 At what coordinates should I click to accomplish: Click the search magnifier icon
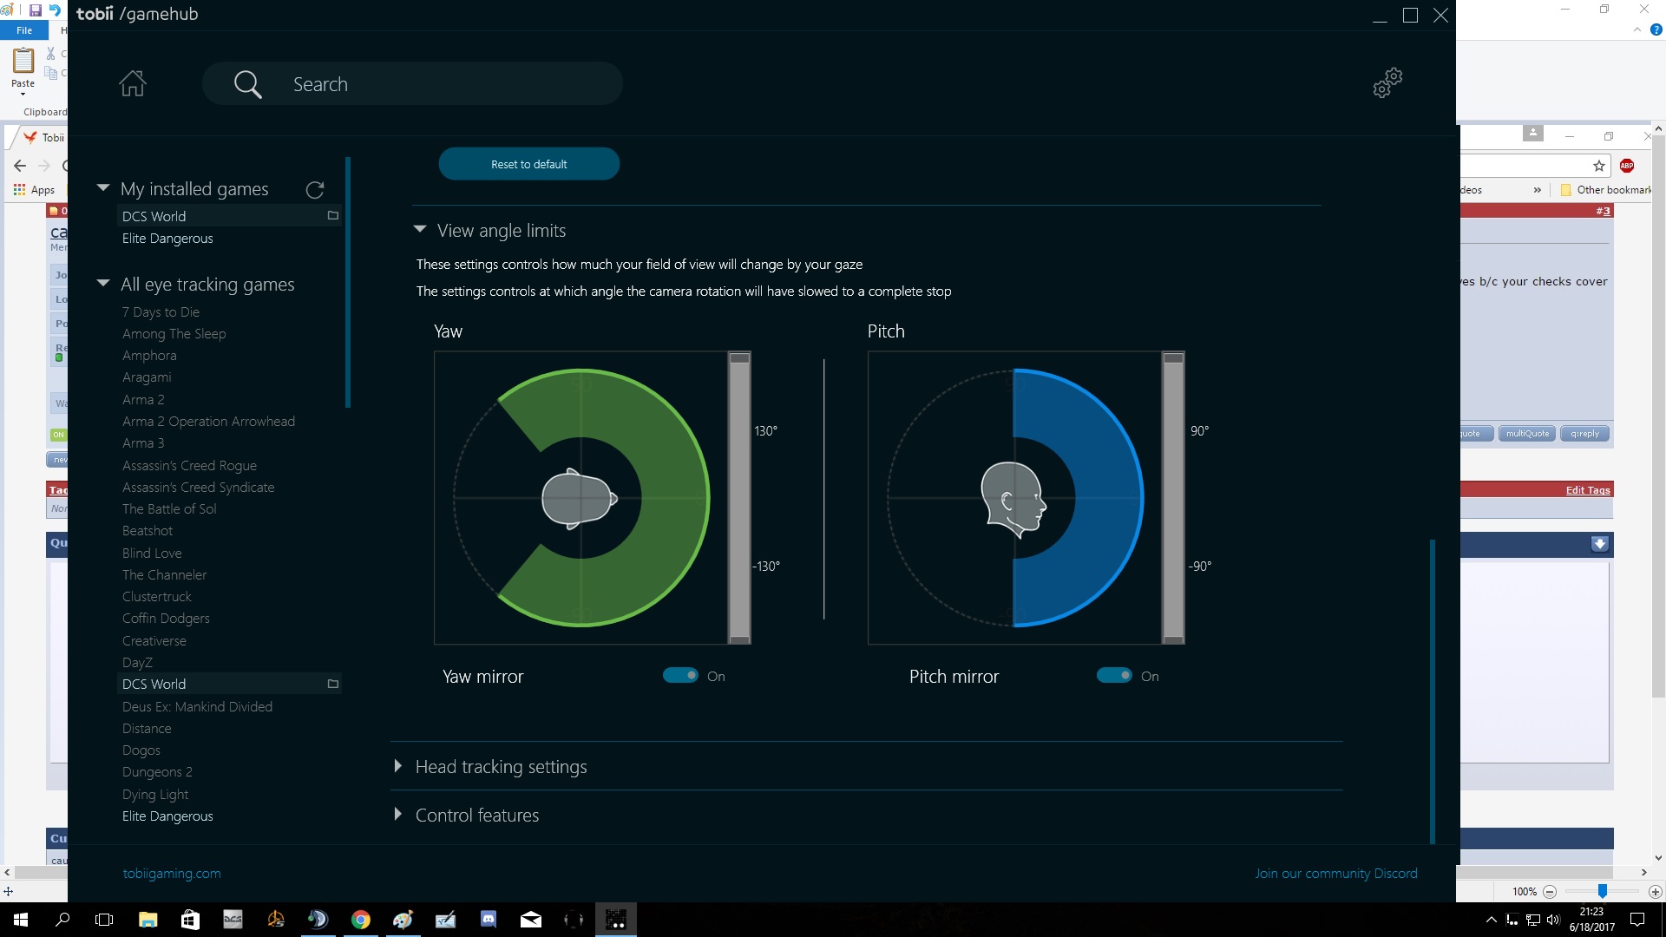coord(247,84)
